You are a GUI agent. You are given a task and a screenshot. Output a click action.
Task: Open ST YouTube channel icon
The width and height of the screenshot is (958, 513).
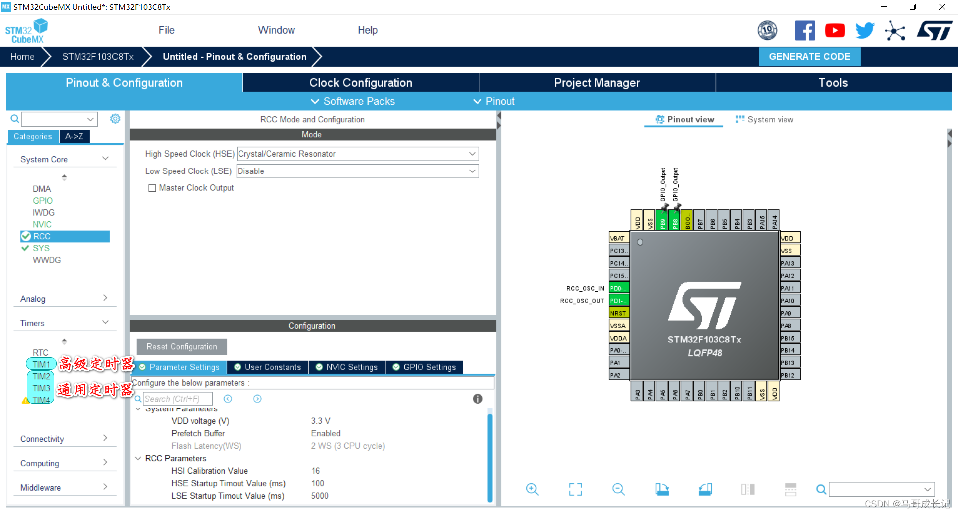point(835,31)
